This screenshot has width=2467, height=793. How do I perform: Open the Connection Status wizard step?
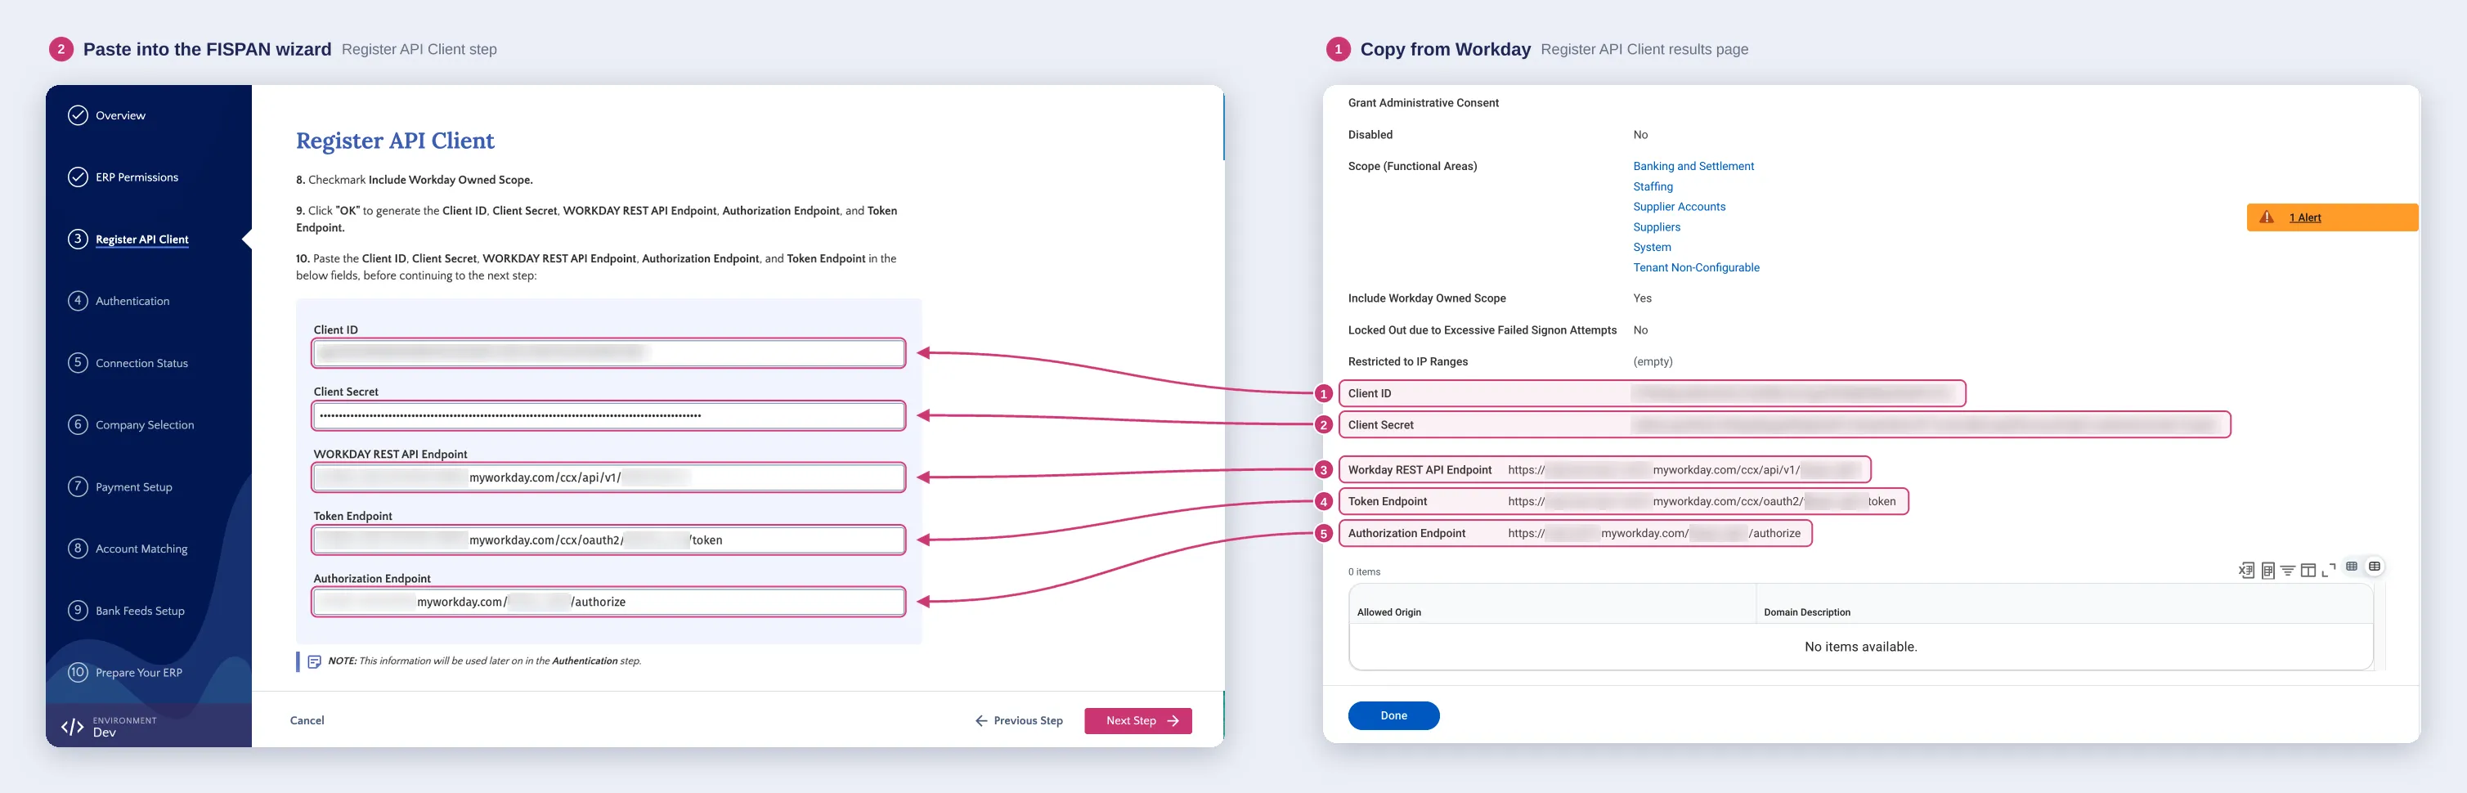(141, 363)
